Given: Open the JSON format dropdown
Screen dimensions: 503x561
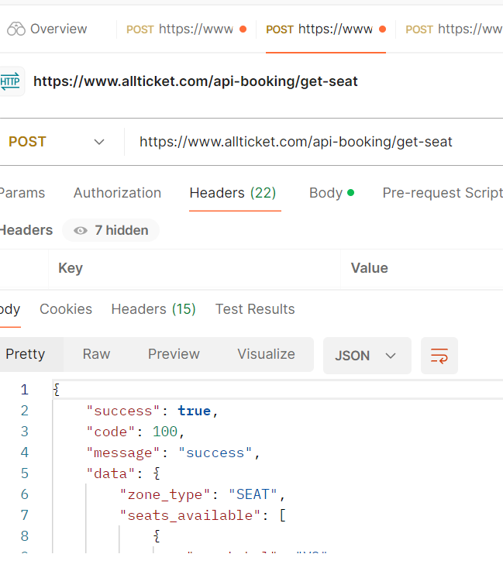Looking at the screenshot, I should (367, 356).
